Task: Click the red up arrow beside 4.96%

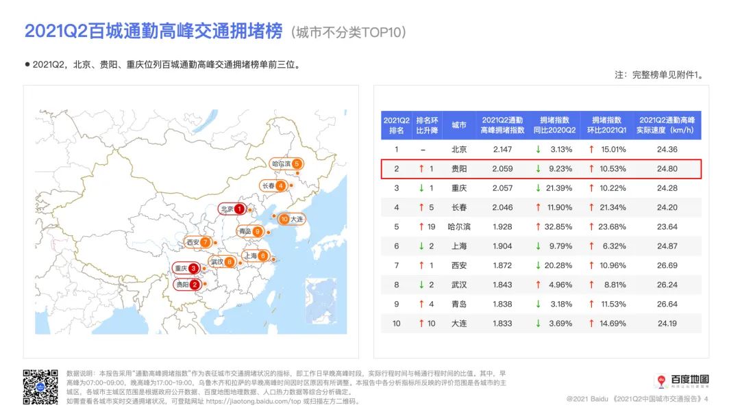Action: [x=538, y=285]
